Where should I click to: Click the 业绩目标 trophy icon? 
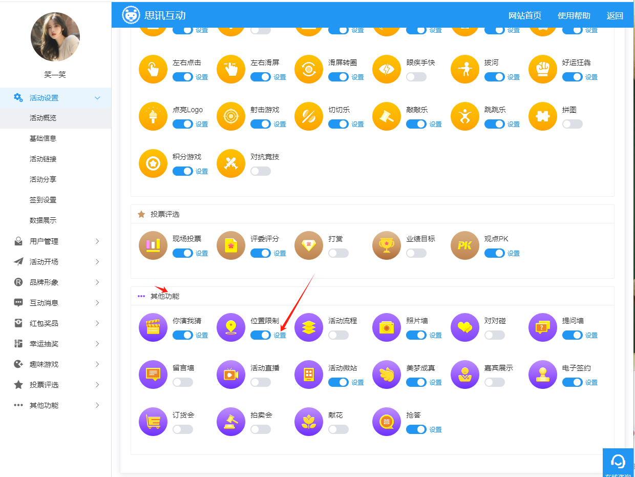point(387,245)
